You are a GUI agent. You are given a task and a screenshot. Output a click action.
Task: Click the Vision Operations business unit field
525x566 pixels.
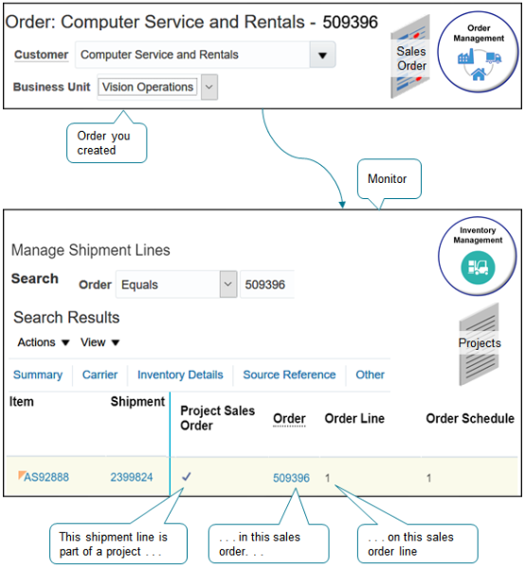pos(148,87)
